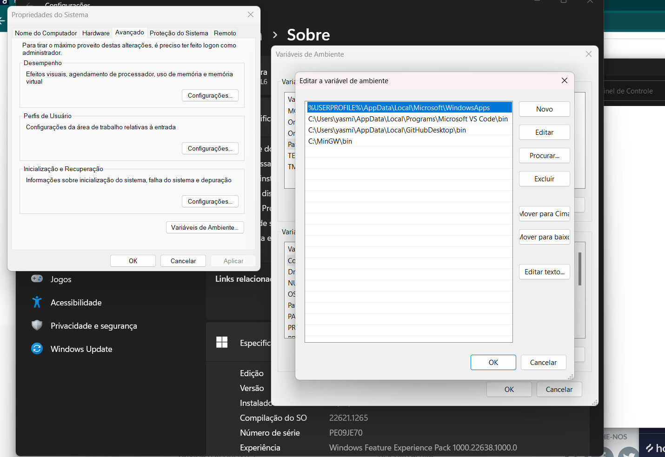Click the Editar texto button

click(x=545, y=272)
